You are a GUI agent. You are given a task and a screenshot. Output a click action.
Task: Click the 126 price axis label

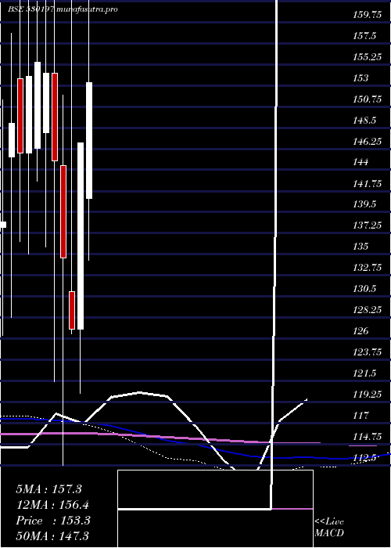point(361,331)
